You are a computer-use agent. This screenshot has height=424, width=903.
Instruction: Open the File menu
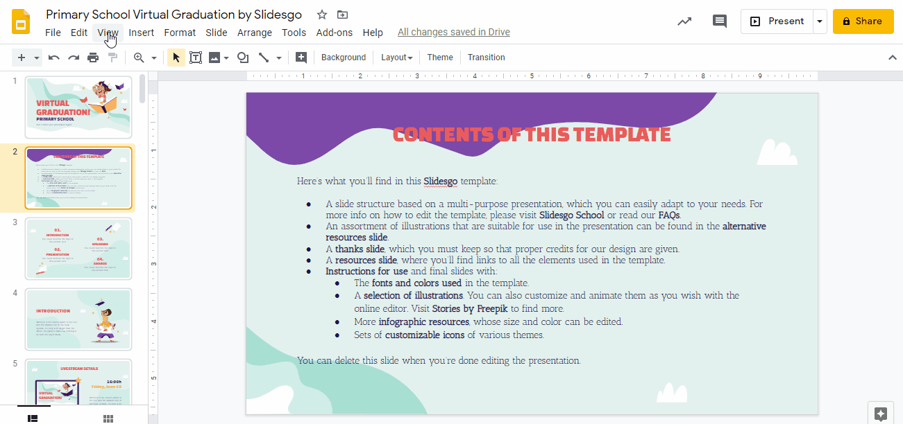click(x=53, y=33)
